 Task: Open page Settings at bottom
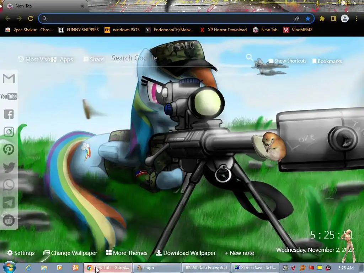[x=21, y=253]
